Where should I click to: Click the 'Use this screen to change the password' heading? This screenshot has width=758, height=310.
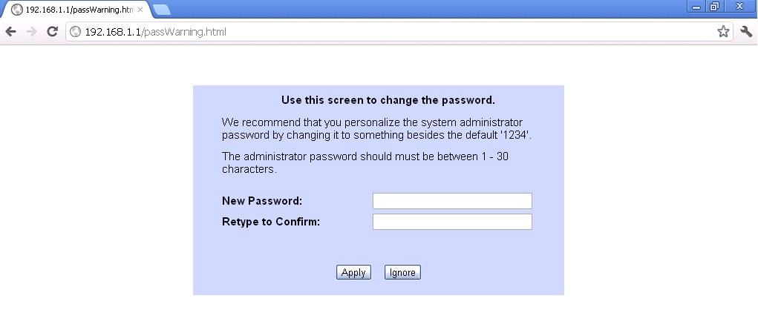(388, 100)
